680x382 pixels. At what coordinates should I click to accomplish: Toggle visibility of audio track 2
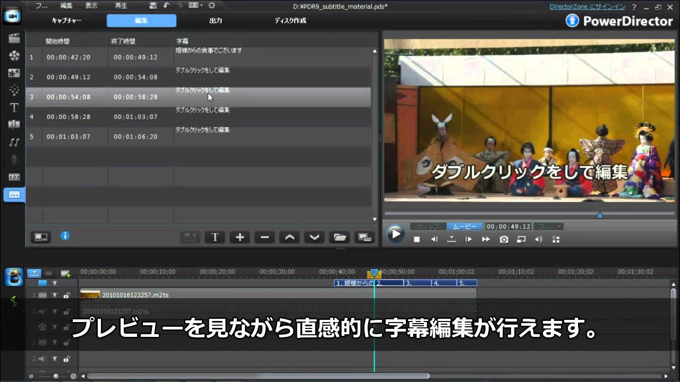54,359
